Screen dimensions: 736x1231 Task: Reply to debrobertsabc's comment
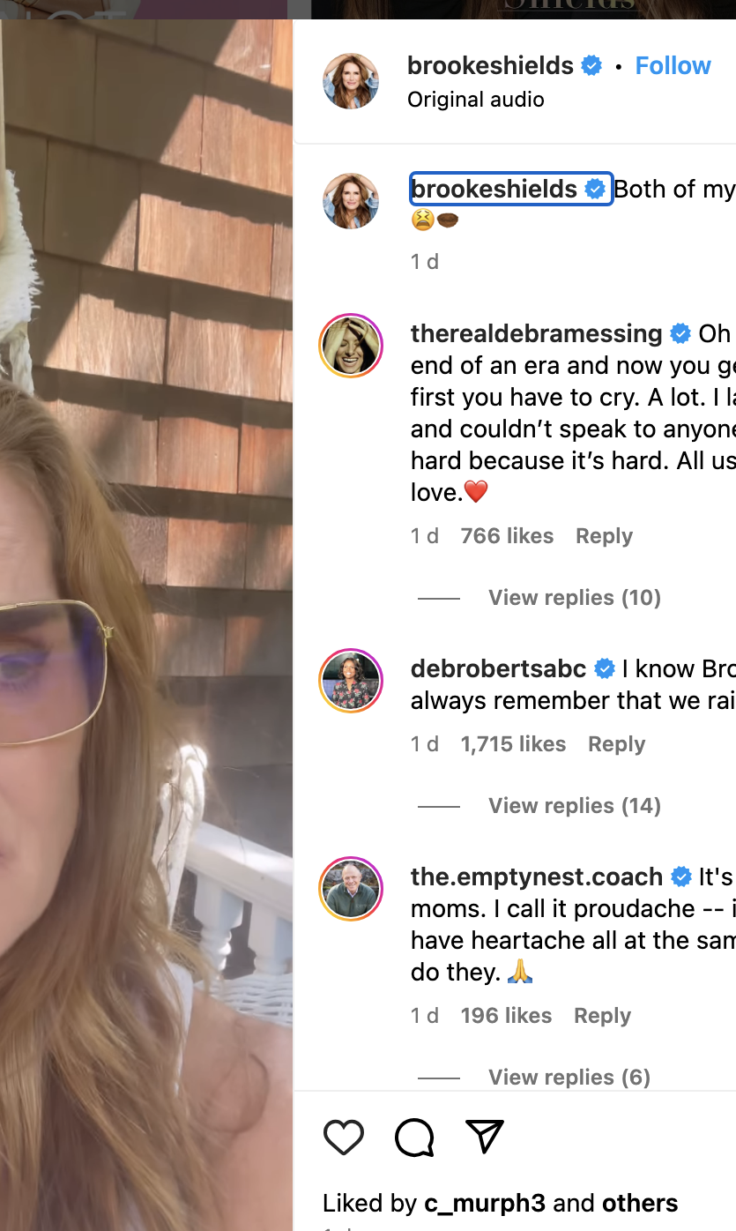pyautogui.click(x=616, y=744)
